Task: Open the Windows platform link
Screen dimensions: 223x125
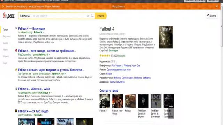Action: [x=127, y=66]
